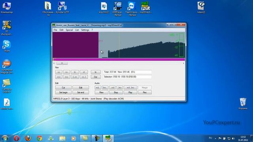Open the List menu
253x142 pixels.
pyautogui.click(x=77, y=30)
